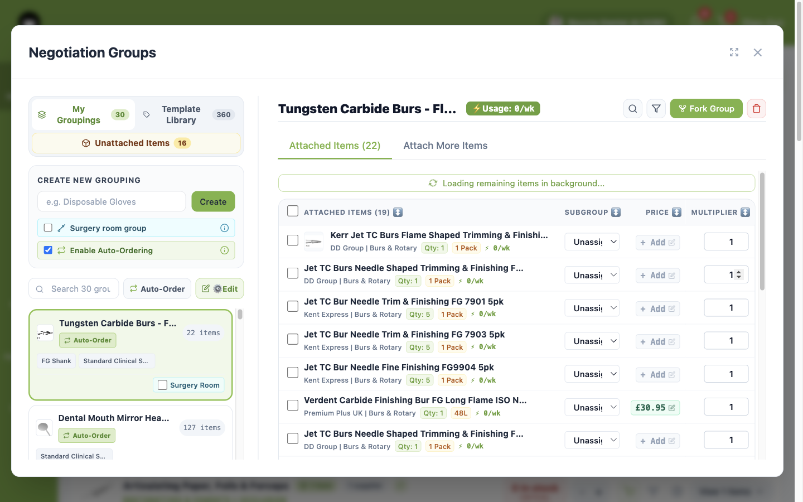
Task: Click the Template Library tag icon
Action: [x=147, y=114]
